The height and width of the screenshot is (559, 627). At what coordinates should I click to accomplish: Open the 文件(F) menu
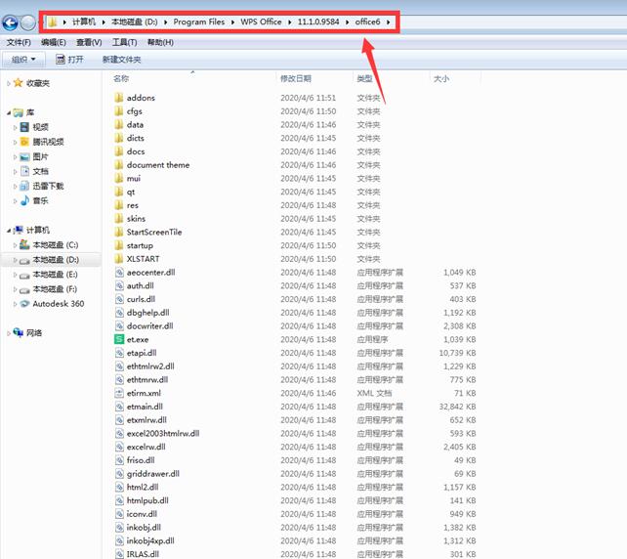[x=19, y=42]
